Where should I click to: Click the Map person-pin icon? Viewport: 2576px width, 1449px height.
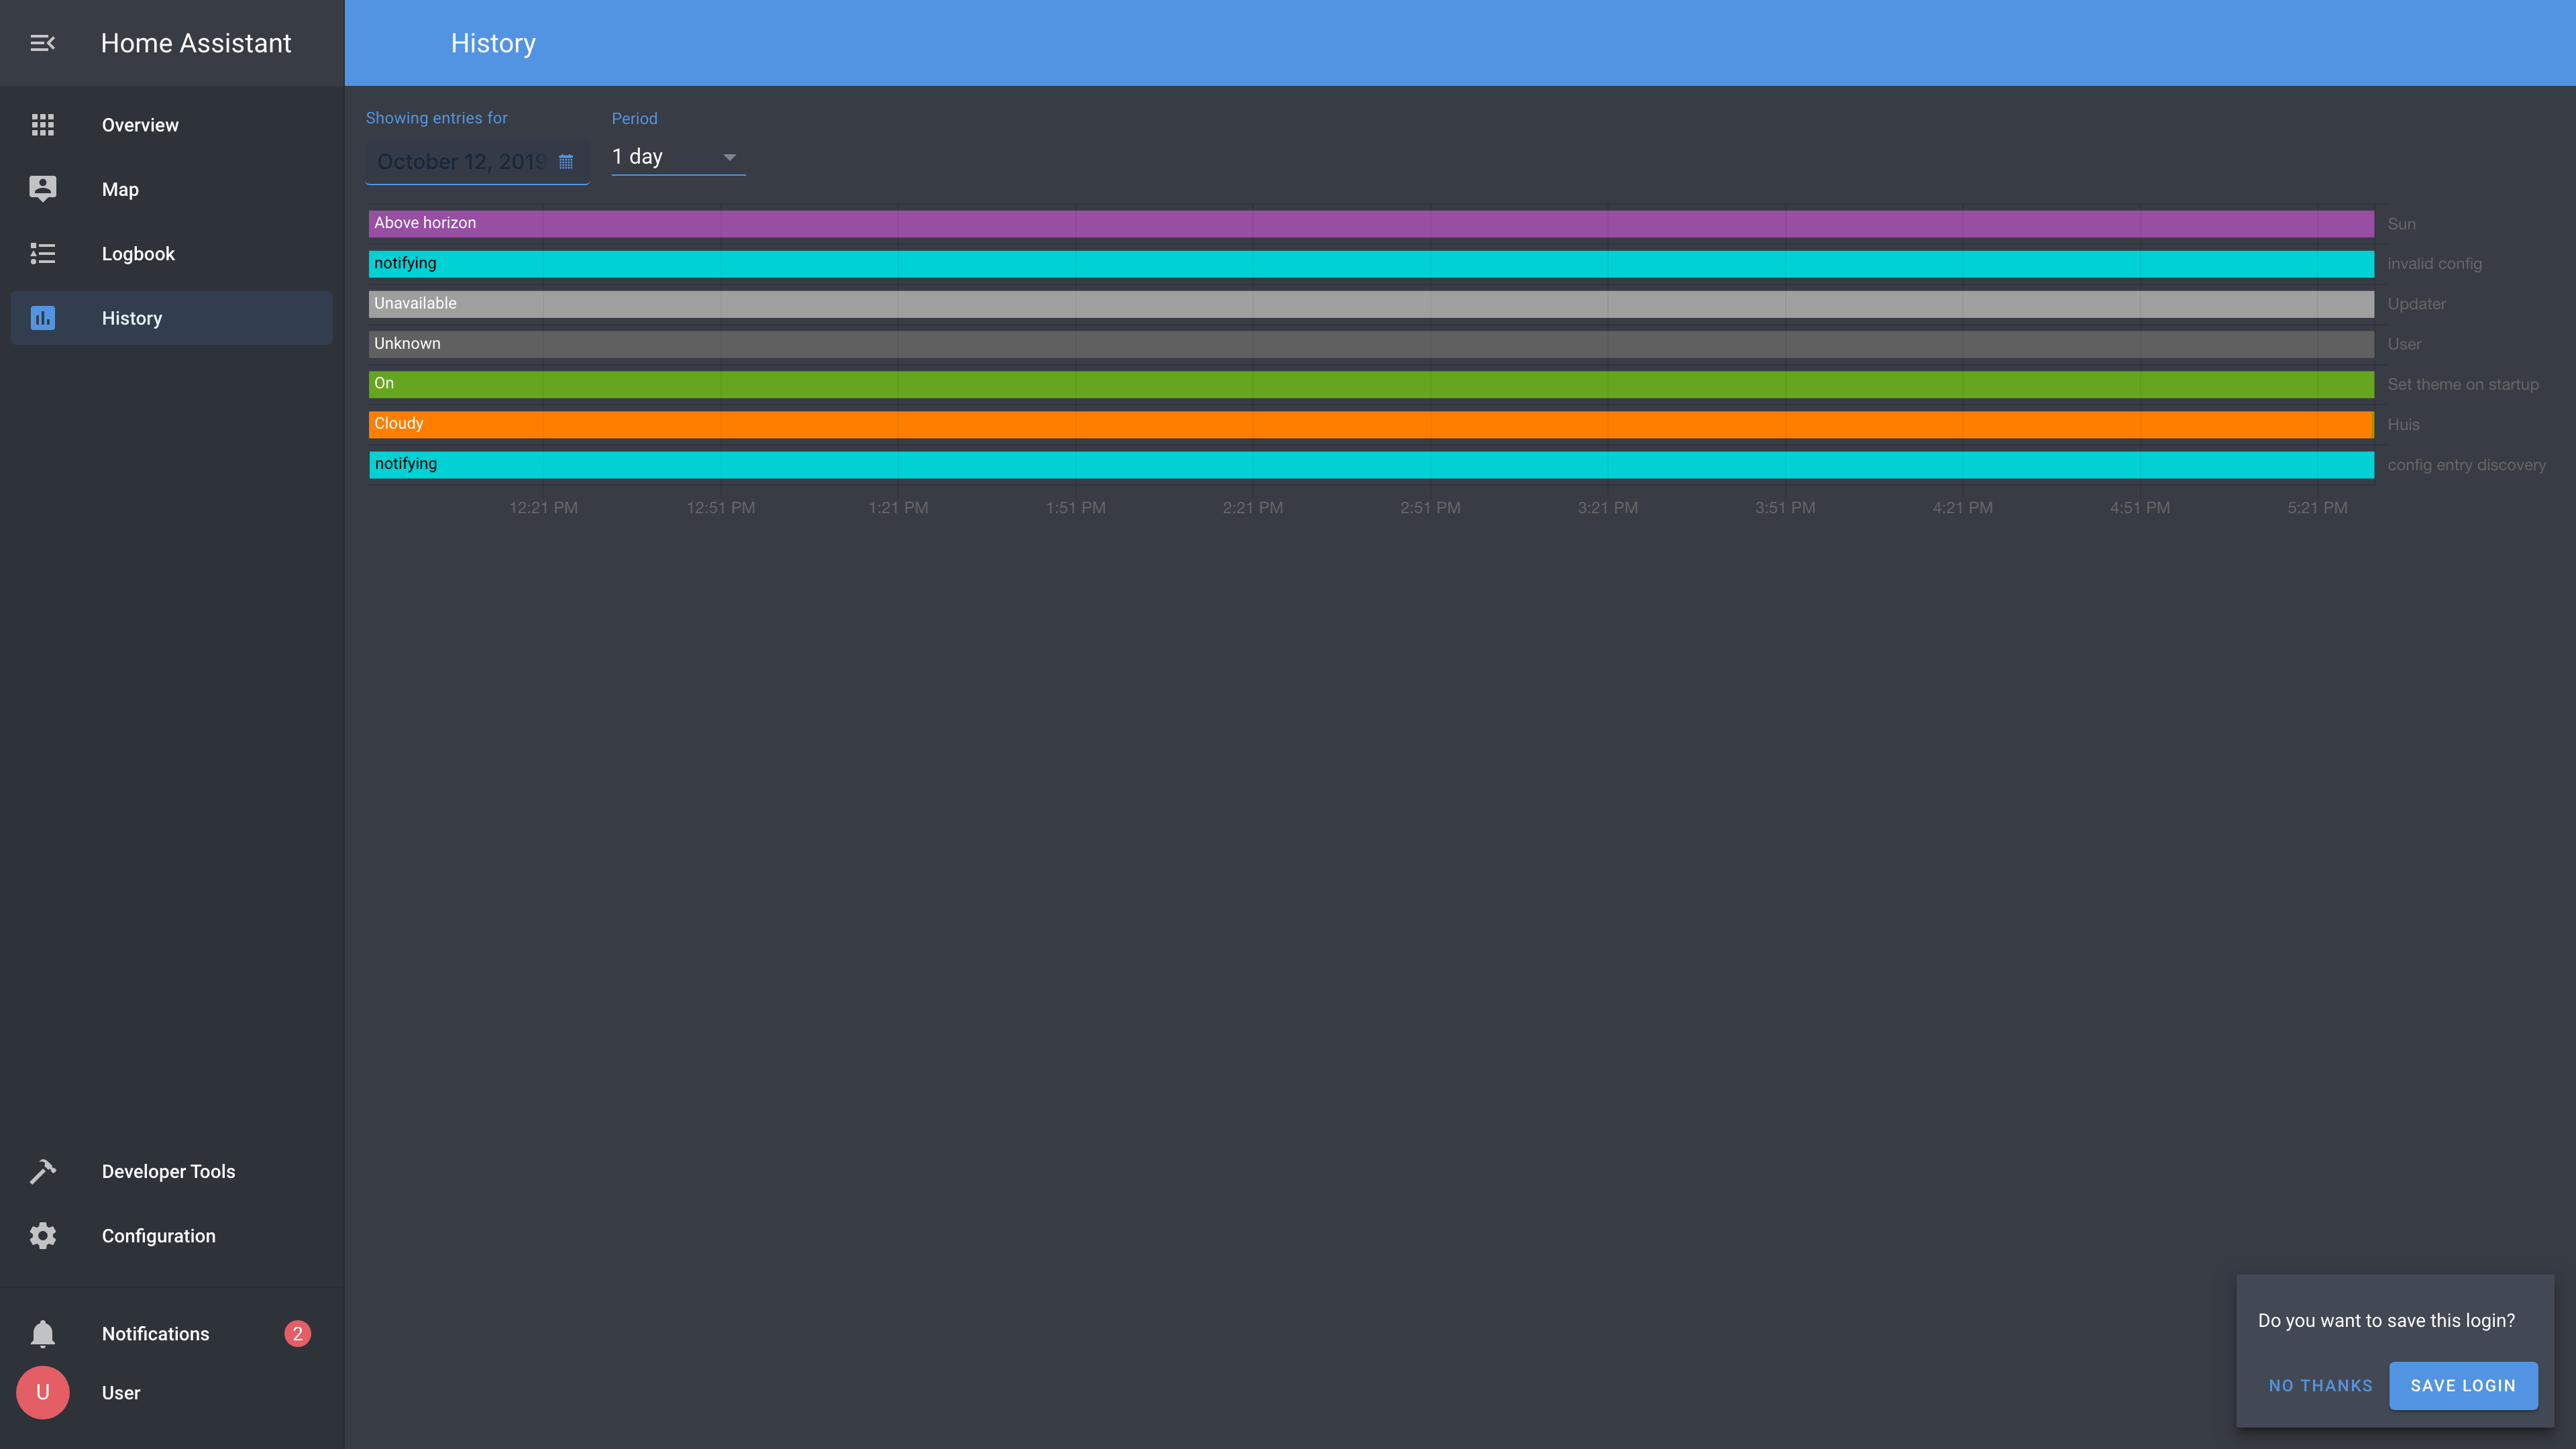42,189
